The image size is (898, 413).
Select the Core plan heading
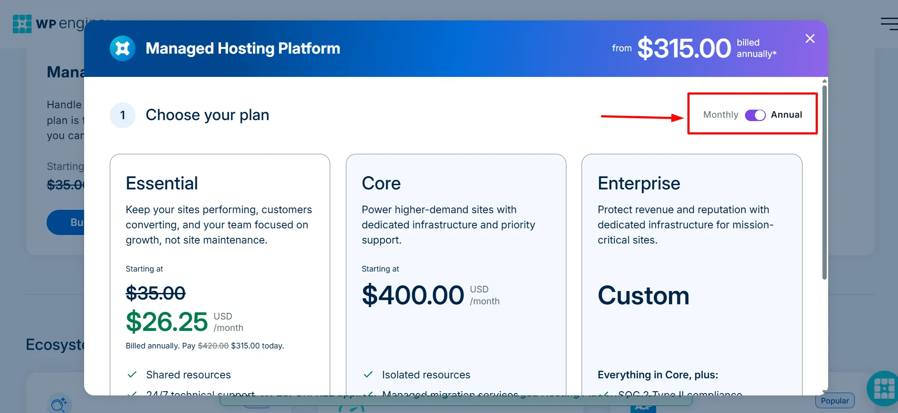click(381, 183)
